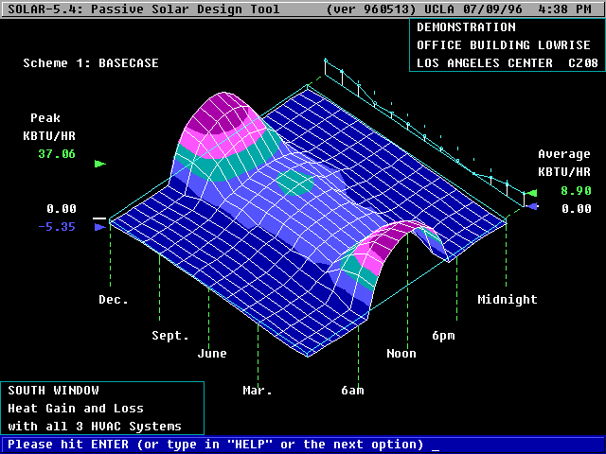The width and height of the screenshot is (606, 454).
Task: Click the command prompt input line
Action: [x=303, y=445]
